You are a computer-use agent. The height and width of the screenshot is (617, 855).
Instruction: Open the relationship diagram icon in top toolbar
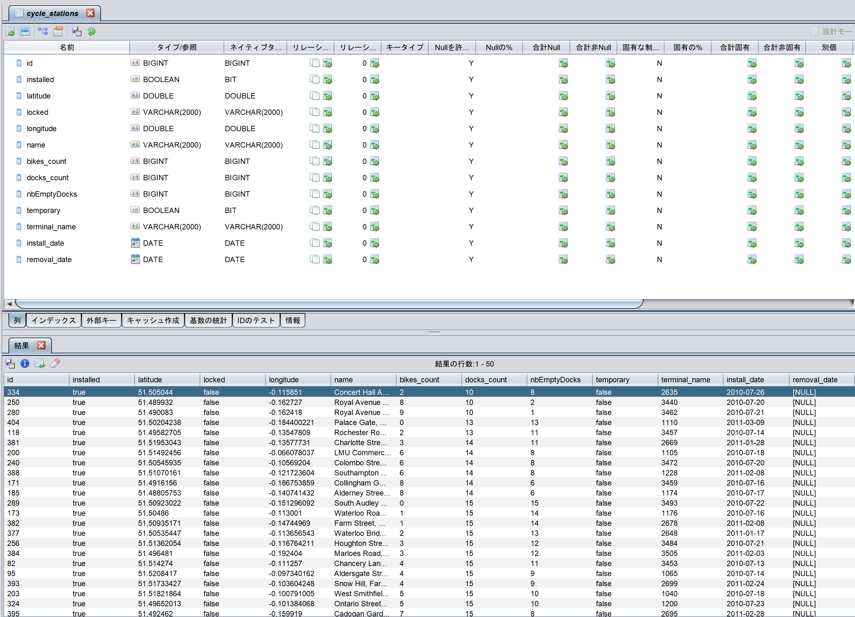tap(42, 31)
